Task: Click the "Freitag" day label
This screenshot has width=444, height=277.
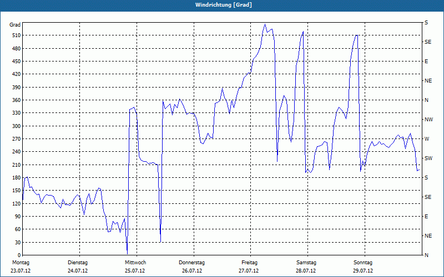Action: pos(249,263)
